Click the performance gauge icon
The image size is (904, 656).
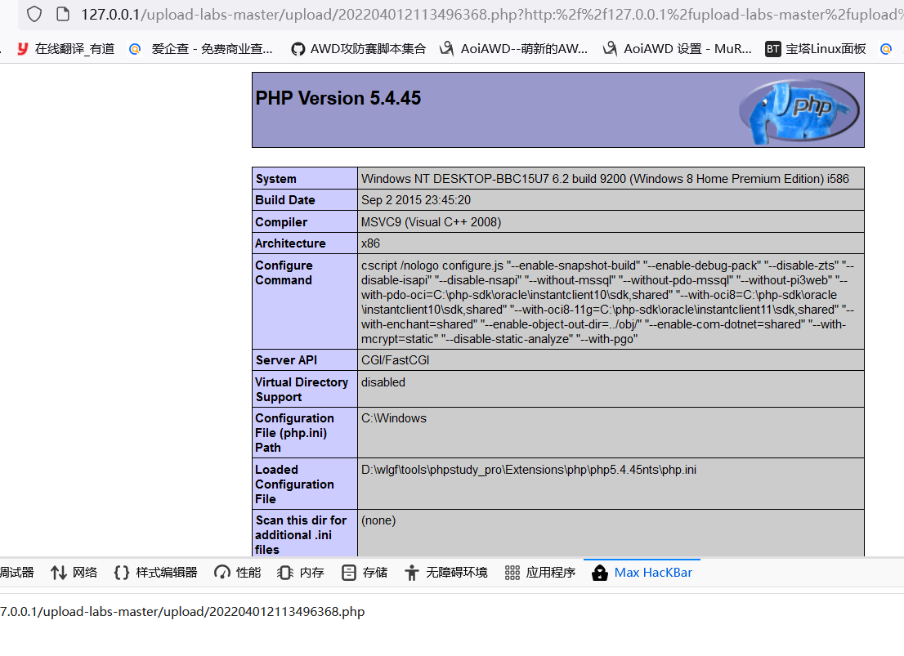tap(222, 573)
